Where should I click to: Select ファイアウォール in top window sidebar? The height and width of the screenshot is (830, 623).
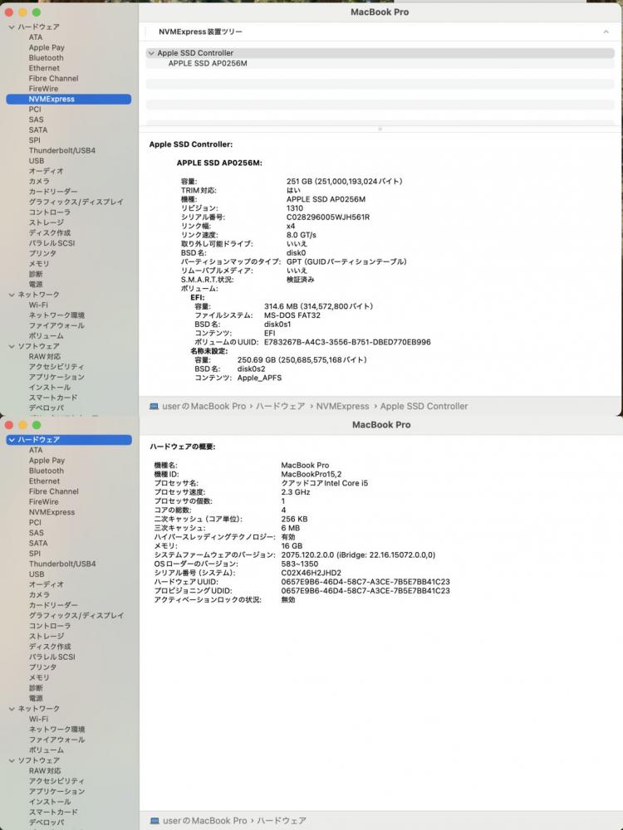[56, 326]
